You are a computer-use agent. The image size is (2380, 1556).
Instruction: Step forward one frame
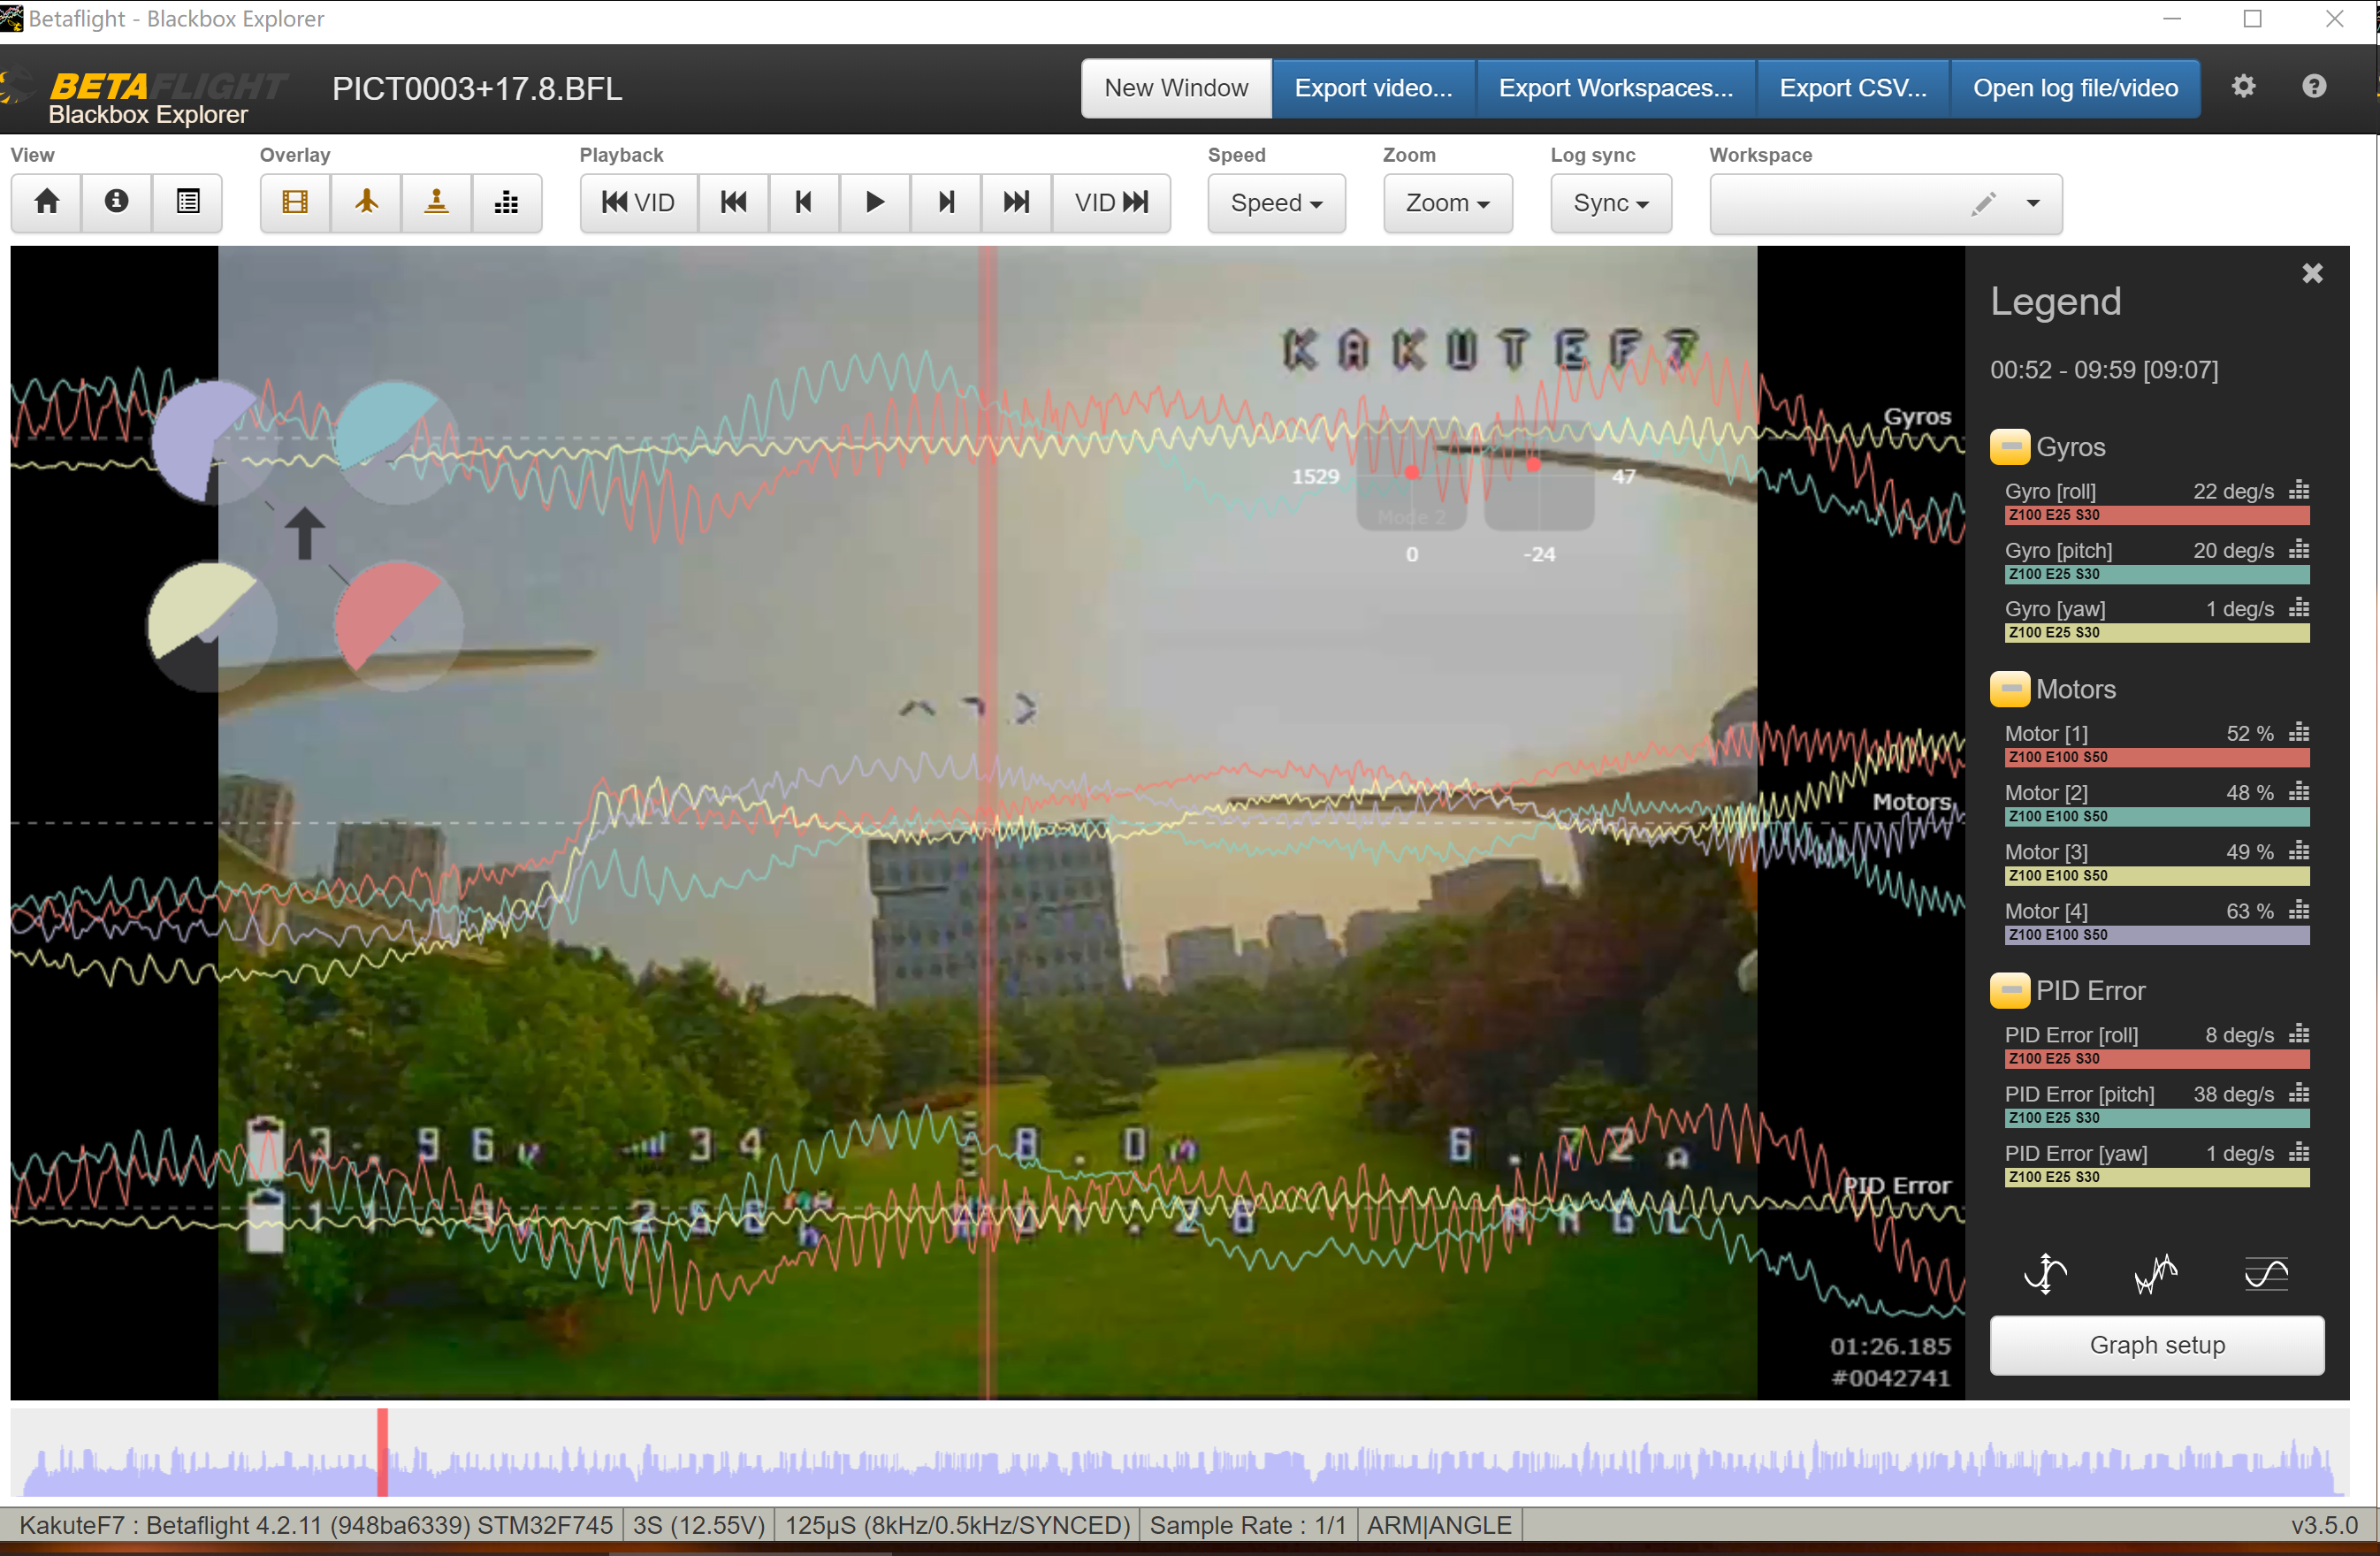tap(946, 203)
